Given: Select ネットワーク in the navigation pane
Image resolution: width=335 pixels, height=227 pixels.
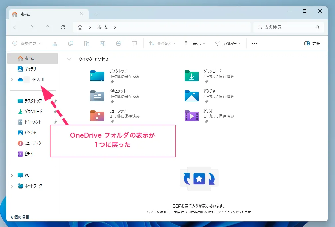Looking at the screenshot, I should pyautogui.click(x=33, y=186).
